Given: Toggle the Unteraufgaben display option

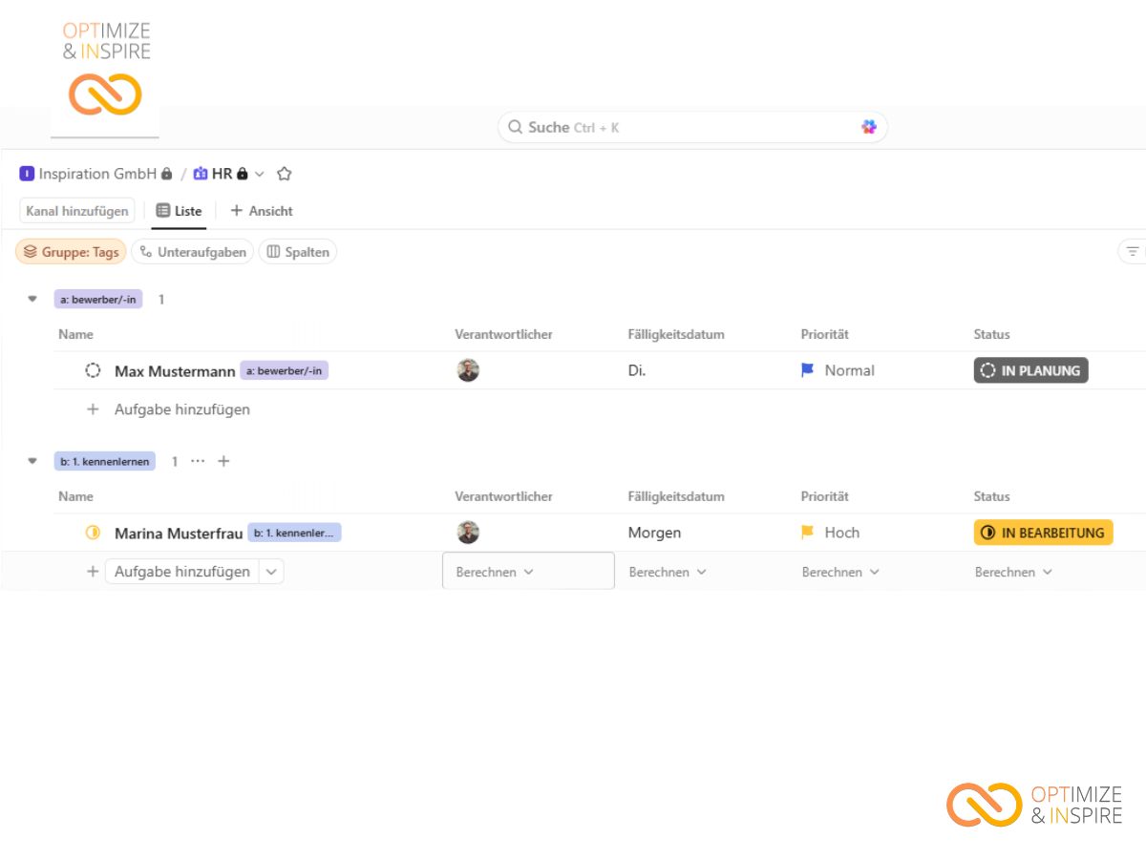Looking at the screenshot, I should [x=193, y=252].
